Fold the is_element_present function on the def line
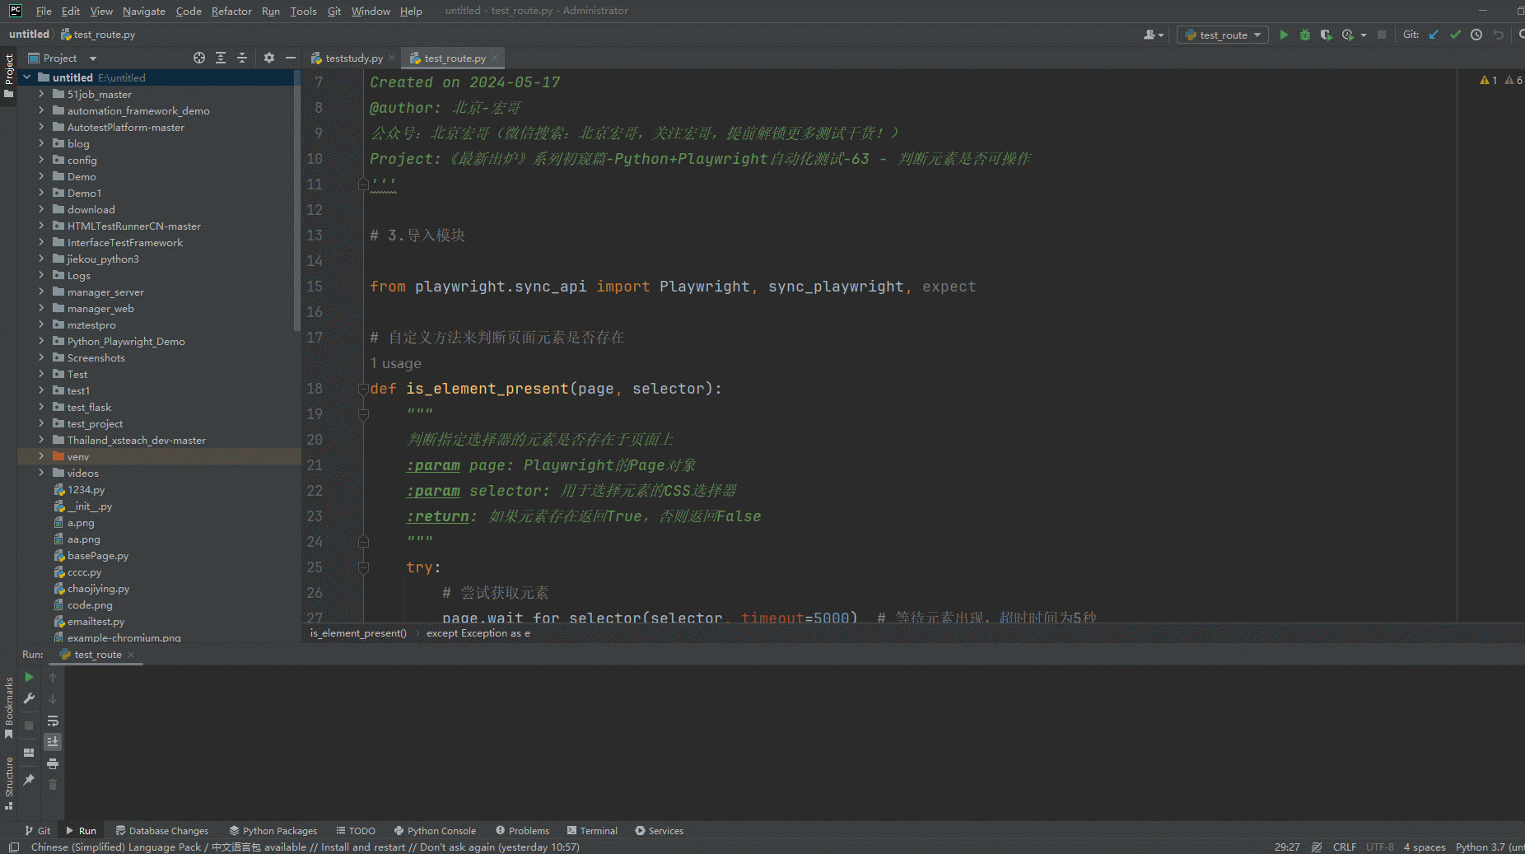 pyautogui.click(x=363, y=389)
